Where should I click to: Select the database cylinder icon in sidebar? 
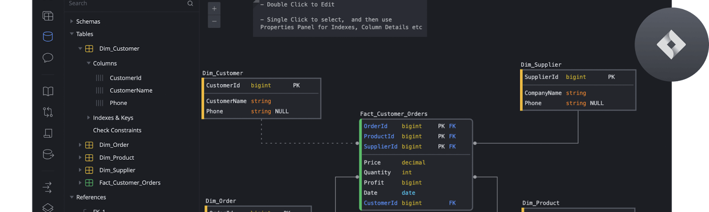point(48,37)
